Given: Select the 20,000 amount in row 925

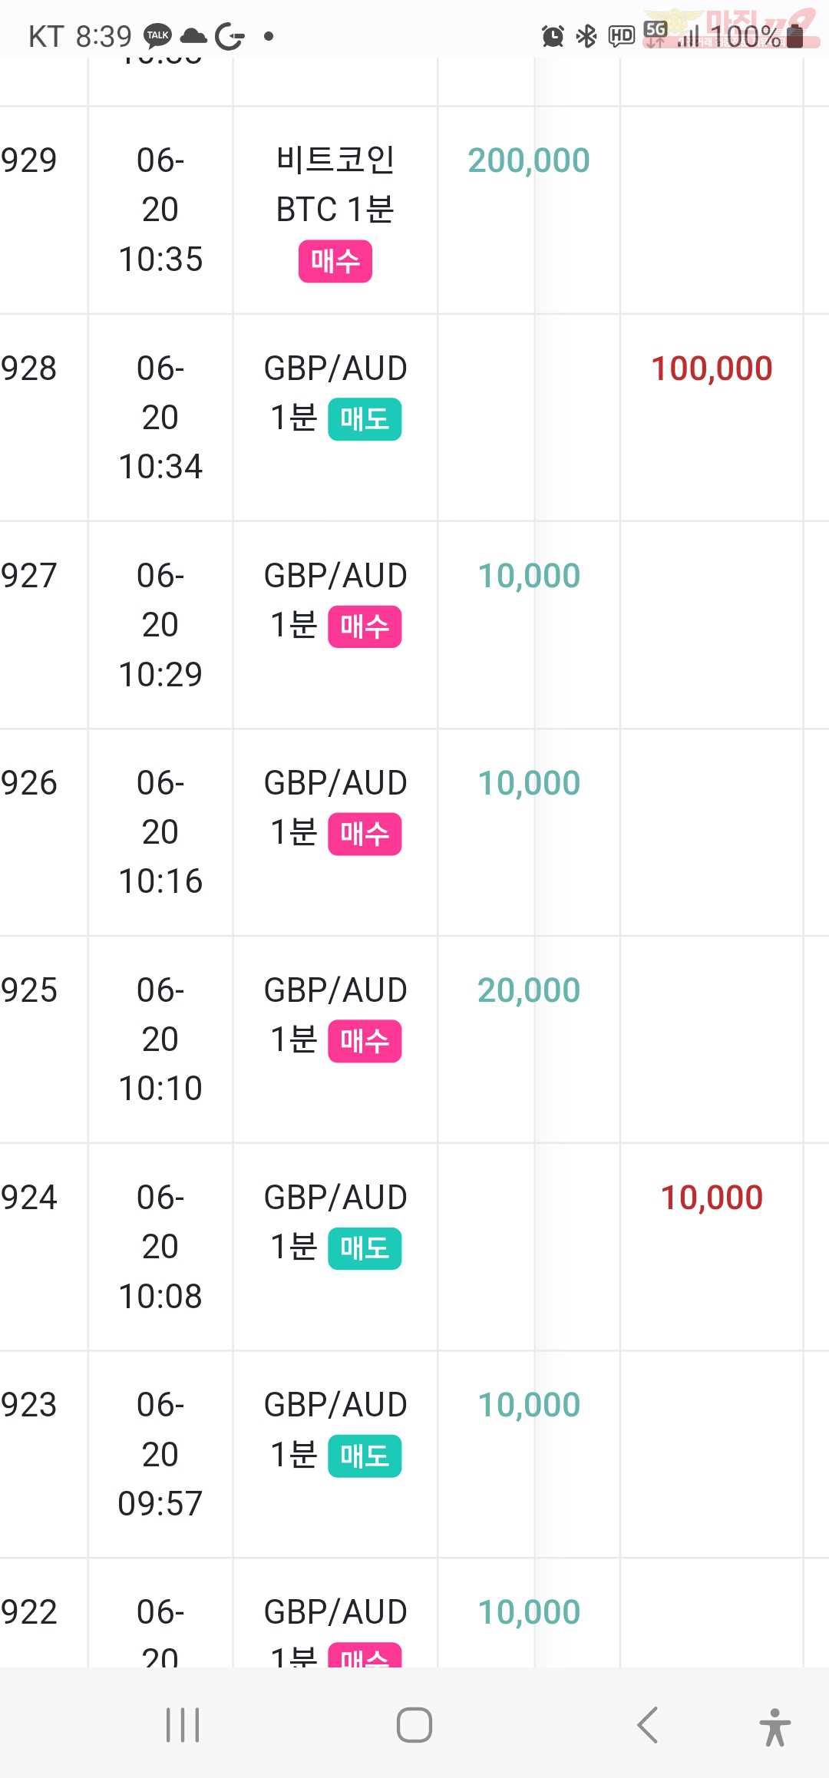Looking at the screenshot, I should click(529, 990).
